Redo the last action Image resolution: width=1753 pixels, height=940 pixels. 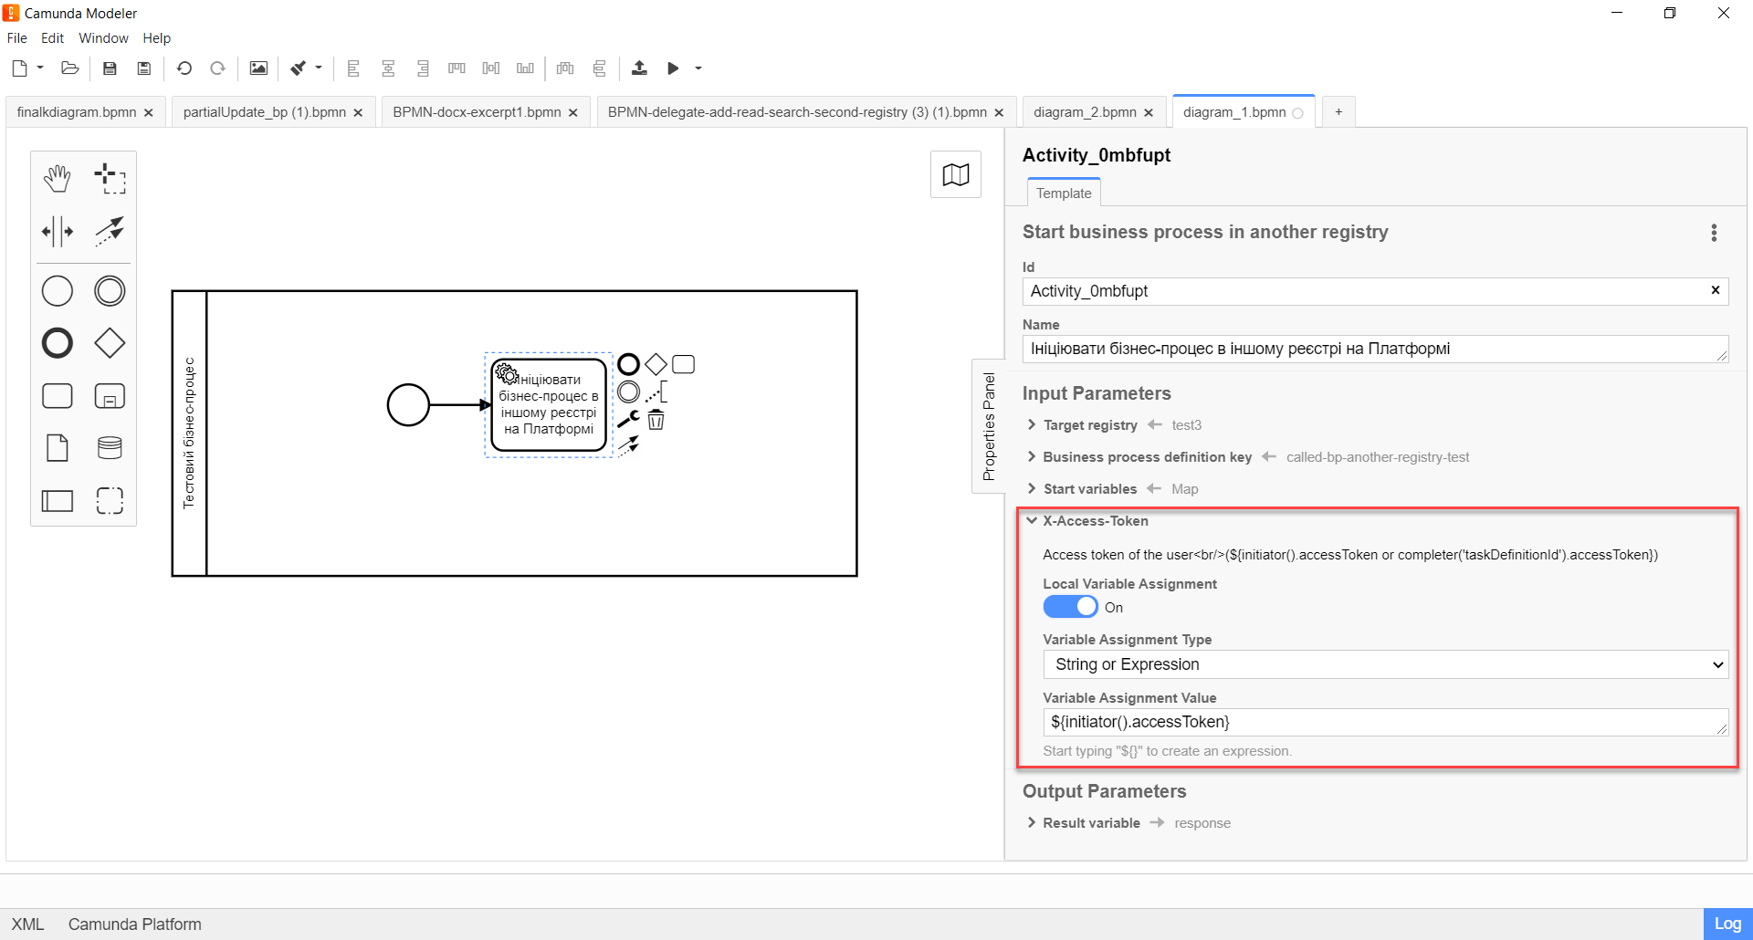point(217,68)
